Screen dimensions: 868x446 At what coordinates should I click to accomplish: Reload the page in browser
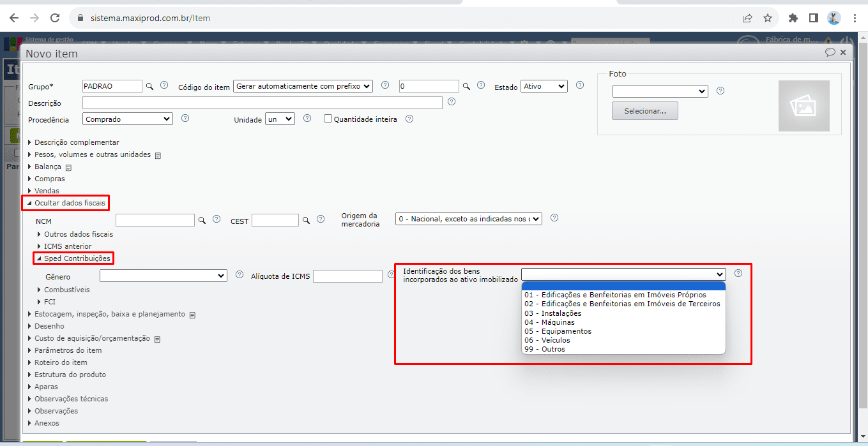click(55, 18)
